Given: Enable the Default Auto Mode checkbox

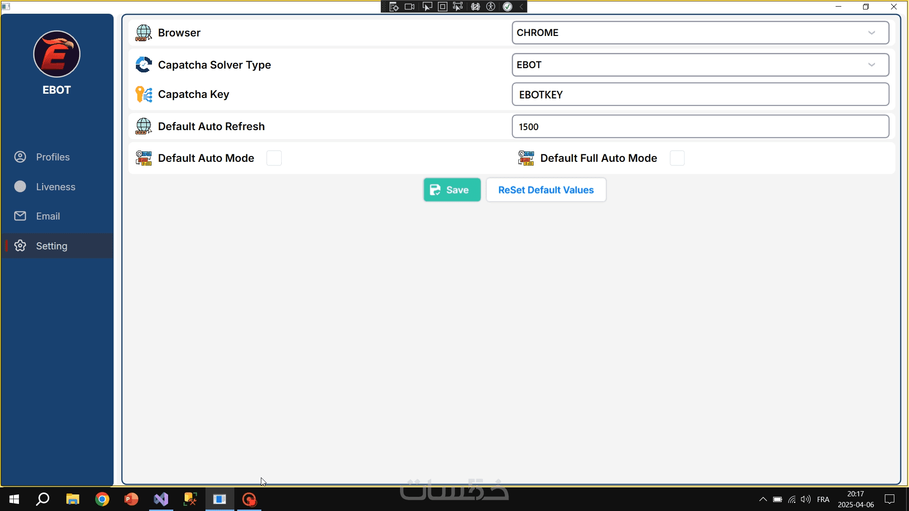Looking at the screenshot, I should tap(274, 158).
